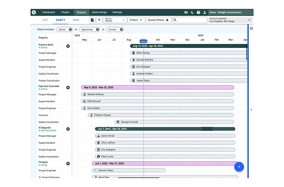The image size is (284, 187).
Task: Click the blue floating plus button
Action: (239, 167)
